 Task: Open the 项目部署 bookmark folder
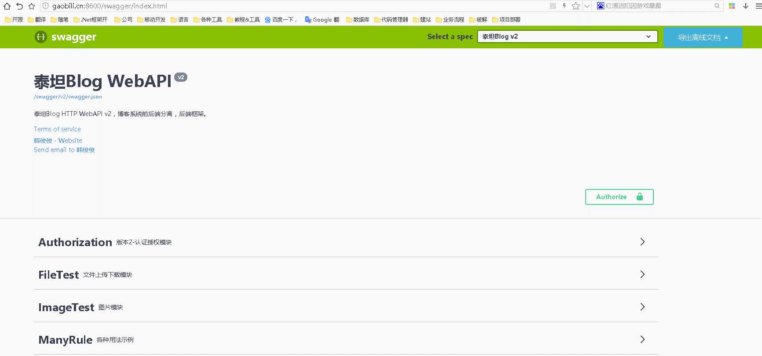(x=506, y=19)
